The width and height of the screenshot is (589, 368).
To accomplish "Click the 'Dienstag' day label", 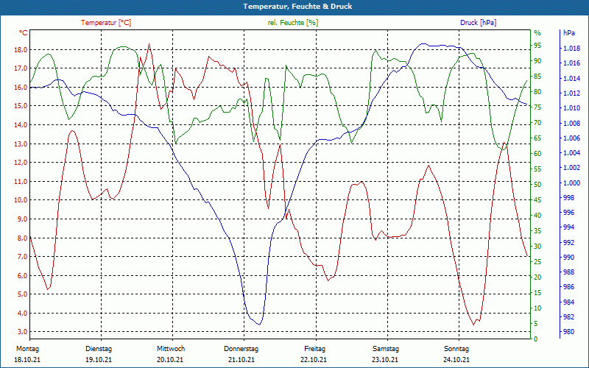I will click(99, 349).
